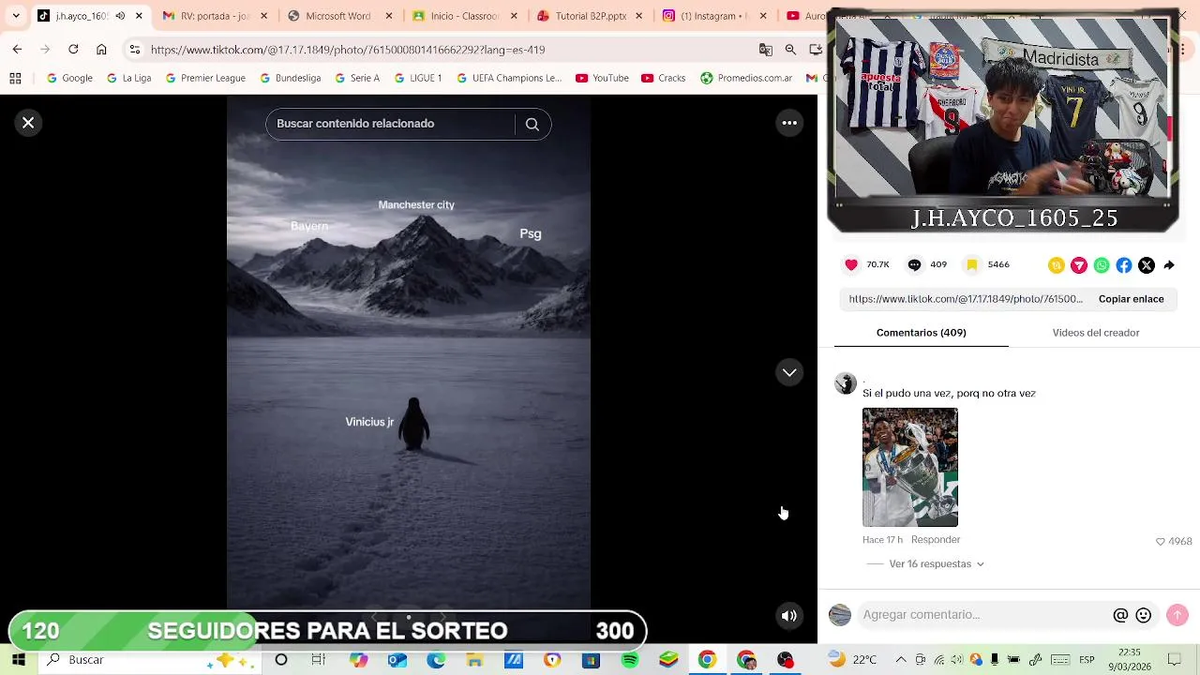The height and width of the screenshot is (675, 1200).
Task: Share post on X
Action: click(1147, 265)
